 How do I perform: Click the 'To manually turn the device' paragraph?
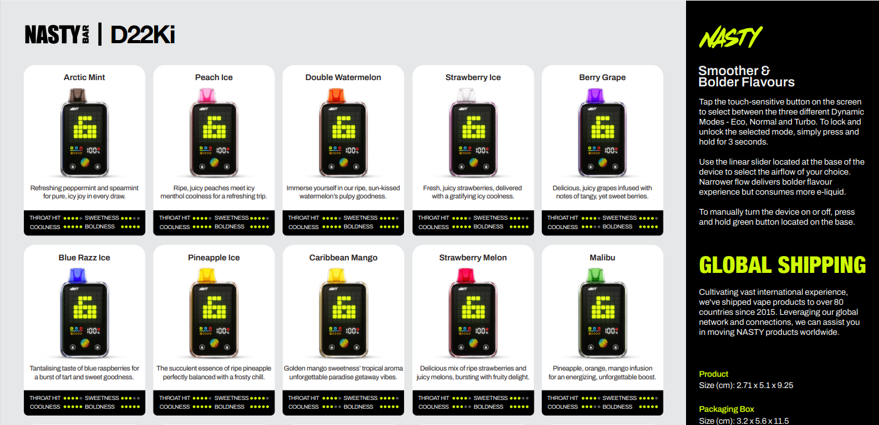[x=777, y=217]
